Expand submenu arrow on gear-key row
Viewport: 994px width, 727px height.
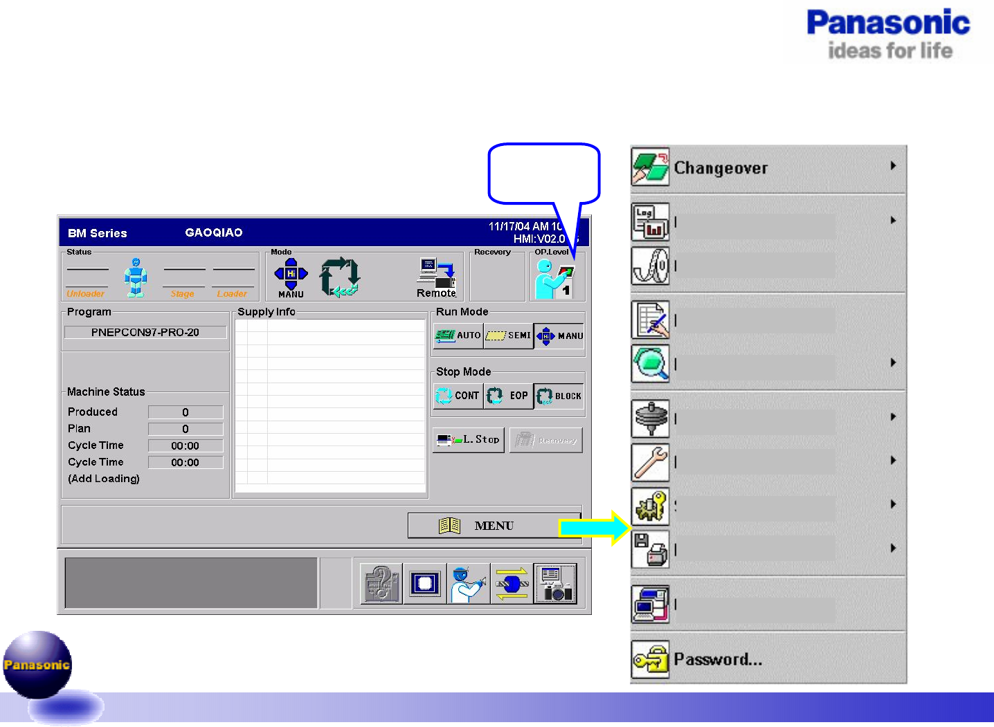pyautogui.click(x=893, y=504)
